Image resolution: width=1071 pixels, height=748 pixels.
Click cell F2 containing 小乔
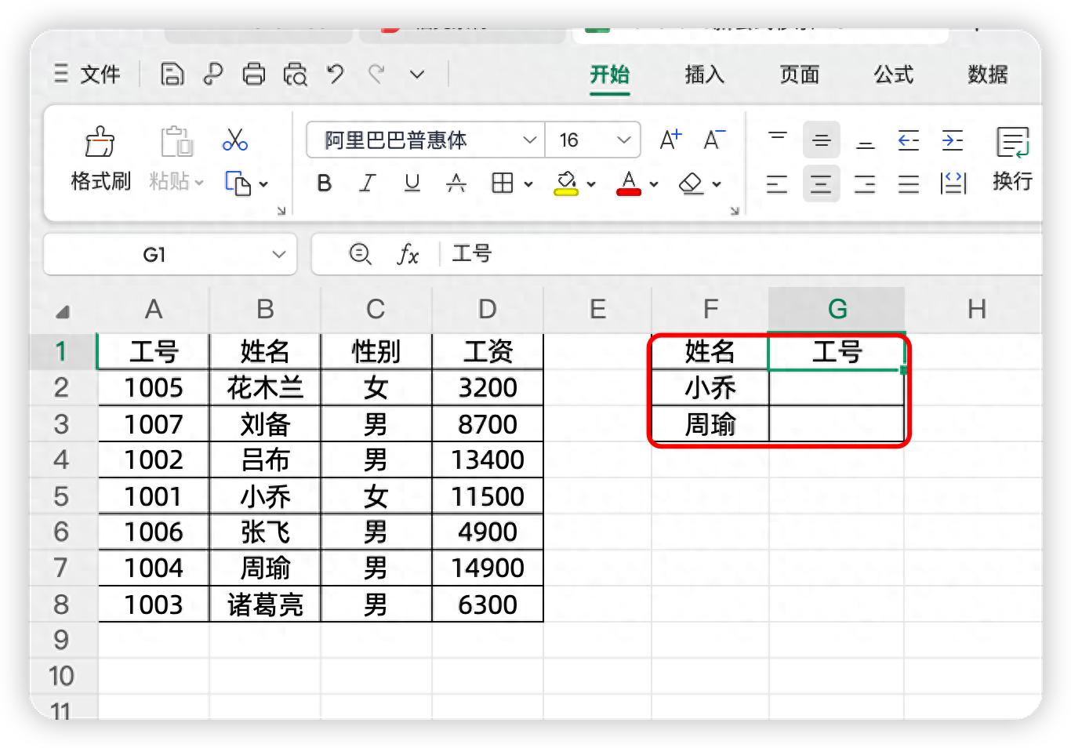coord(710,387)
